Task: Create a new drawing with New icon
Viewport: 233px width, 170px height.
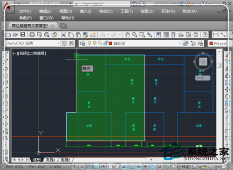Action: [8, 35]
